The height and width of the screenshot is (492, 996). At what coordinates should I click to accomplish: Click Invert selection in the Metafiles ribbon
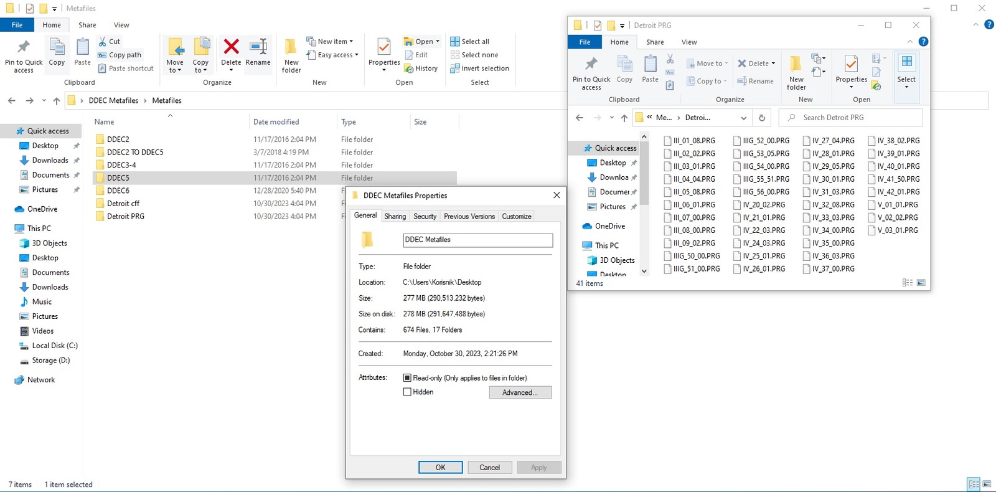(x=480, y=69)
